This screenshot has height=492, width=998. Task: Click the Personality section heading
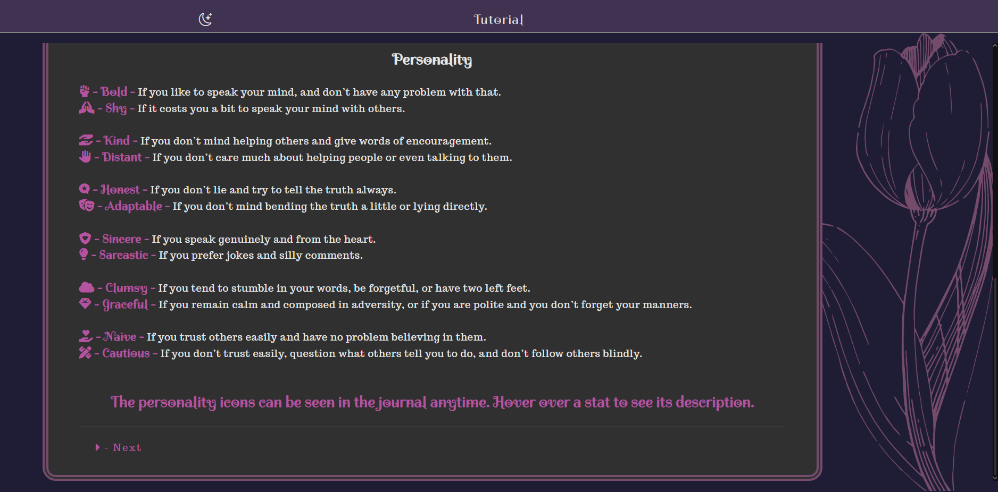(x=432, y=60)
